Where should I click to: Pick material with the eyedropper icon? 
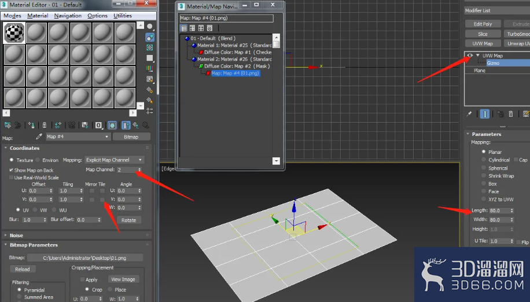[x=39, y=137]
